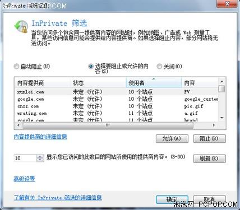The height and width of the screenshot is (210, 240).
Task: Click the horizontal scrollbar left arrow
Action: click(x=19, y=125)
